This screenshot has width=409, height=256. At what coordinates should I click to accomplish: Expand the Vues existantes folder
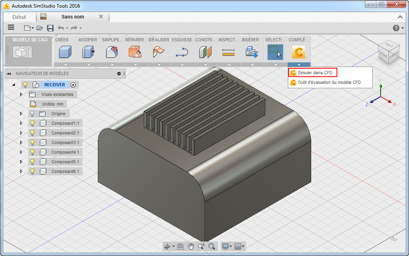tap(21, 94)
